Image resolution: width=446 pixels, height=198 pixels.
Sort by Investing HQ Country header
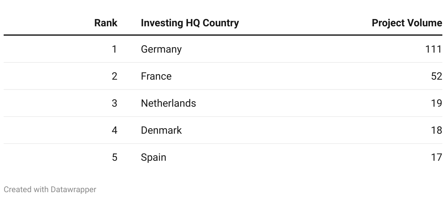190,23
